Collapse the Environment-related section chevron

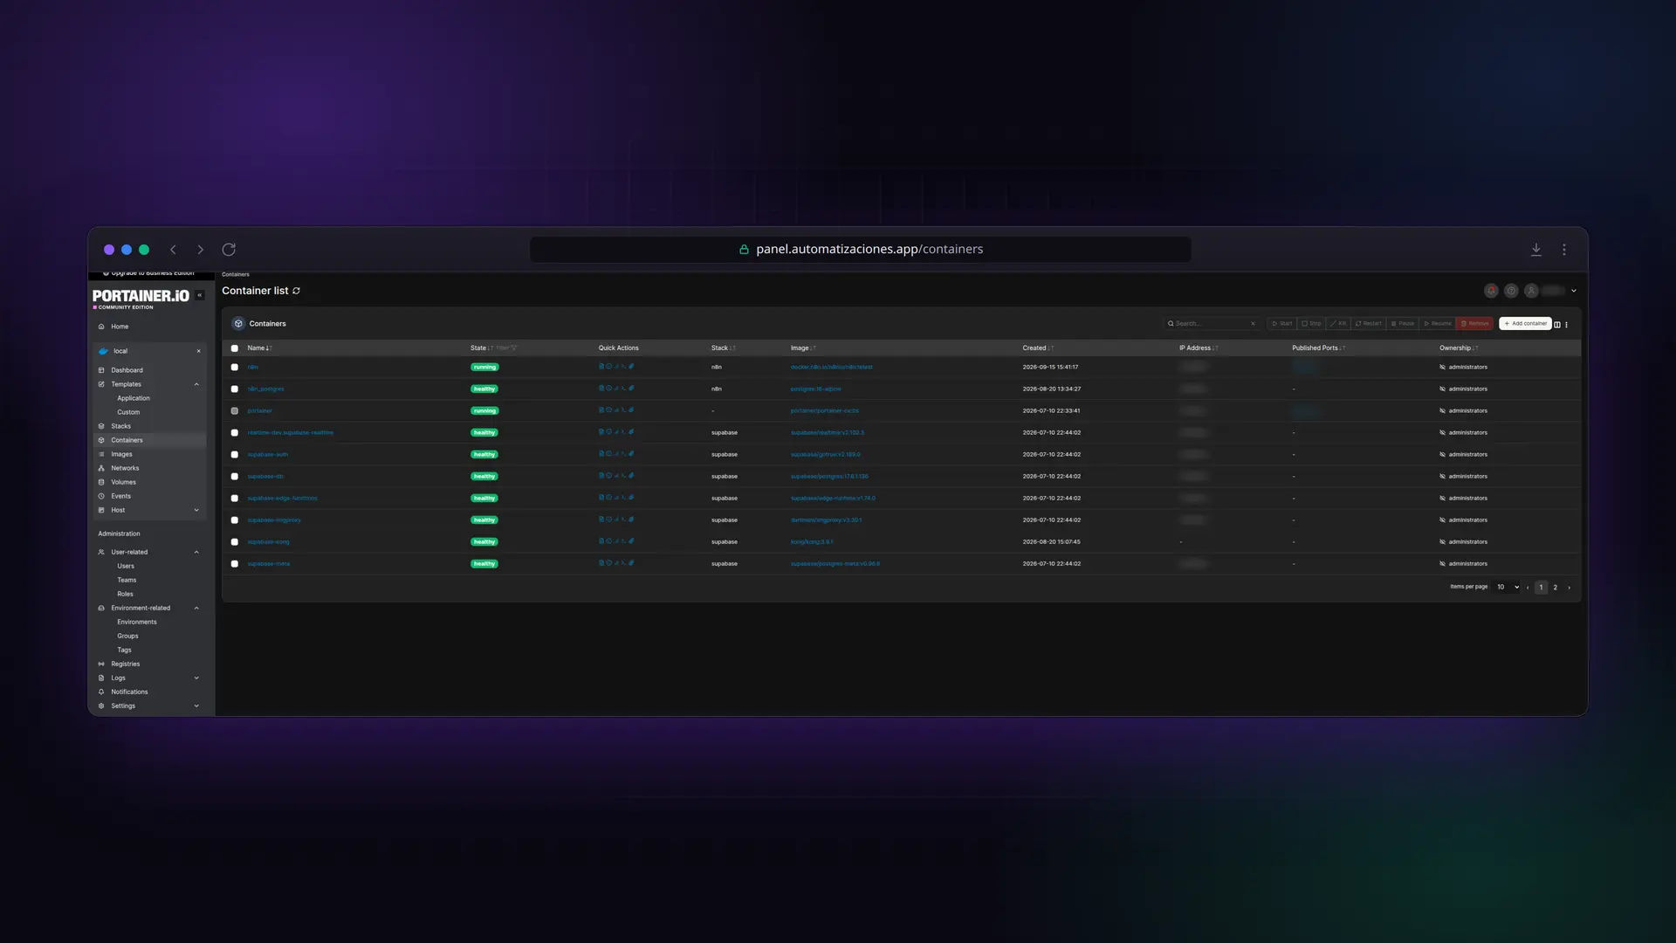tap(196, 608)
